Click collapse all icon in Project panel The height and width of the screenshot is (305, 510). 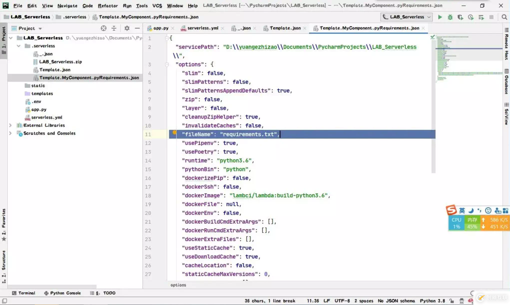point(114,28)
